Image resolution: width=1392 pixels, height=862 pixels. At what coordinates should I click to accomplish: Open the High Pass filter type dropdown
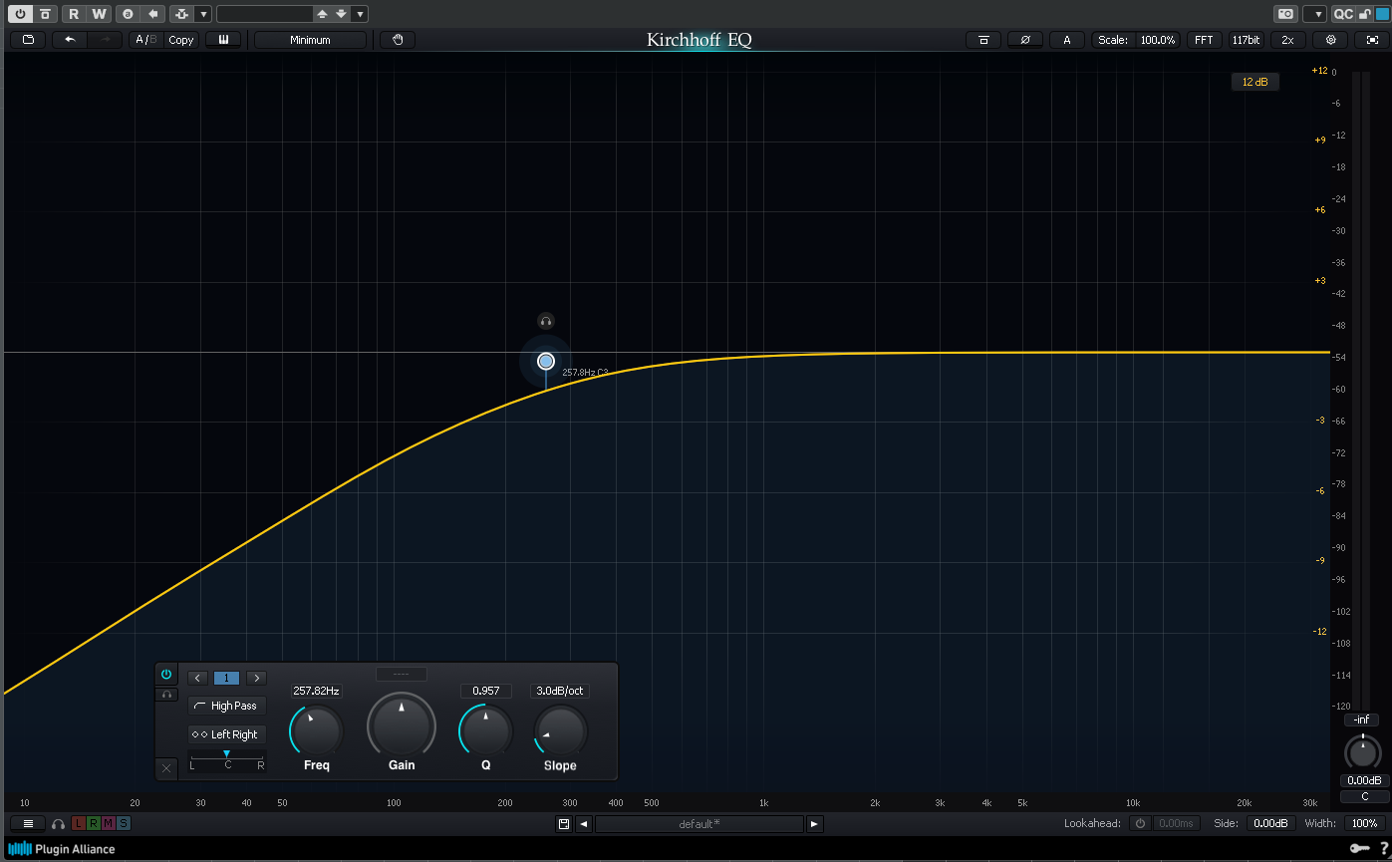pos(227,706)
